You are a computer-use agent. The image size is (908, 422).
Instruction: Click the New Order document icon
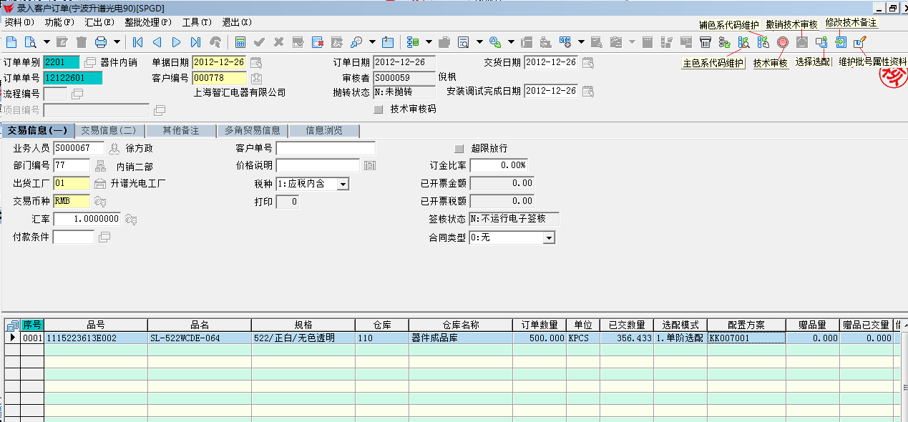point(12,42)
